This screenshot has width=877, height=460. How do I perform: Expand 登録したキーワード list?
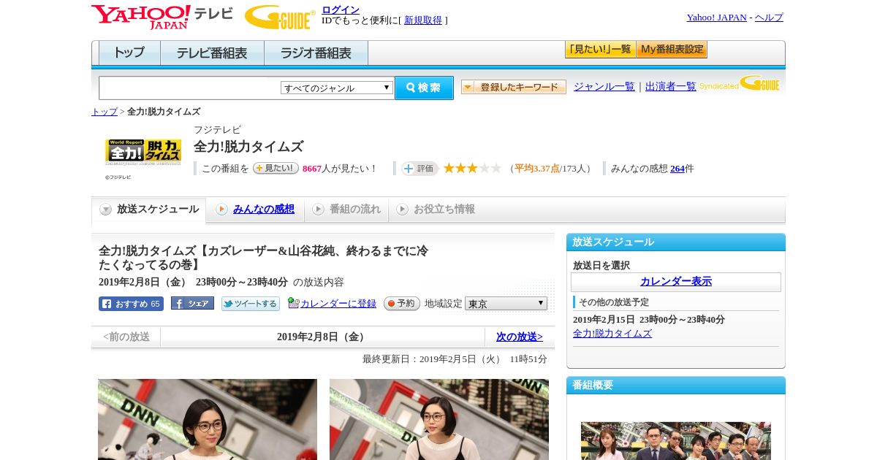click(514, 87)
